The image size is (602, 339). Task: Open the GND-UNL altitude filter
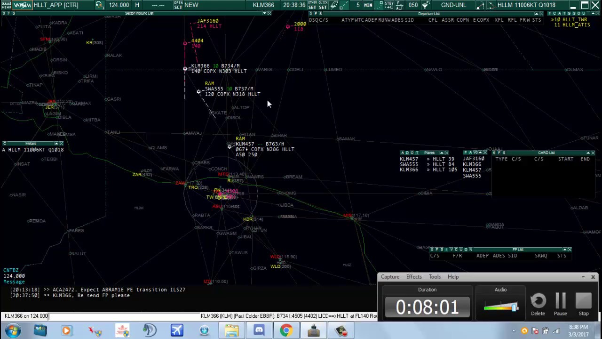453,5
